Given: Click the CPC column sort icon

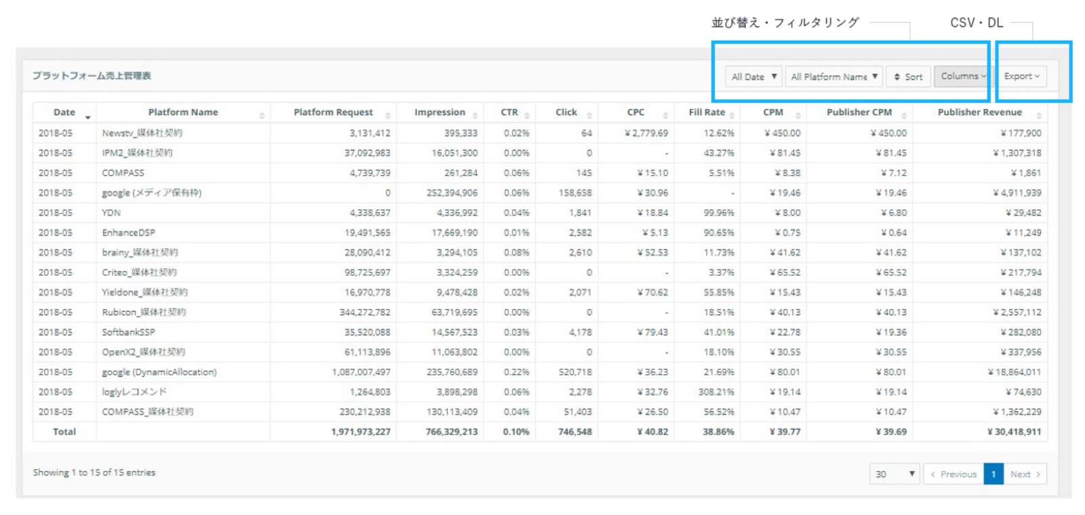Looking at the screenshot, I should click(665, 116).
